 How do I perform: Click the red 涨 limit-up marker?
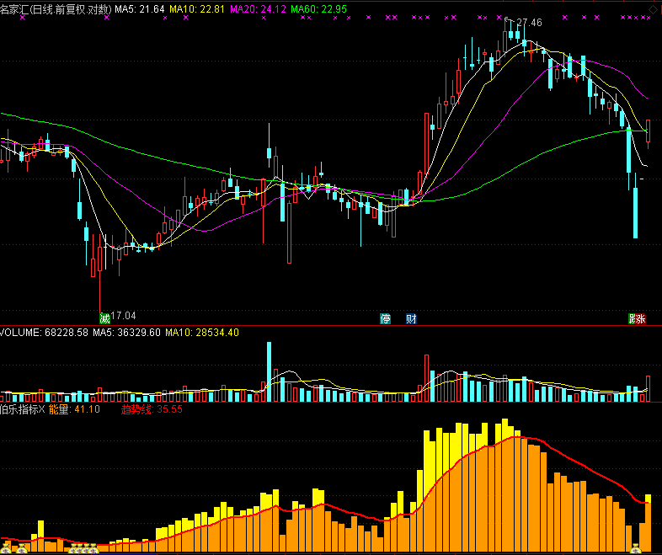coord(641,318)
